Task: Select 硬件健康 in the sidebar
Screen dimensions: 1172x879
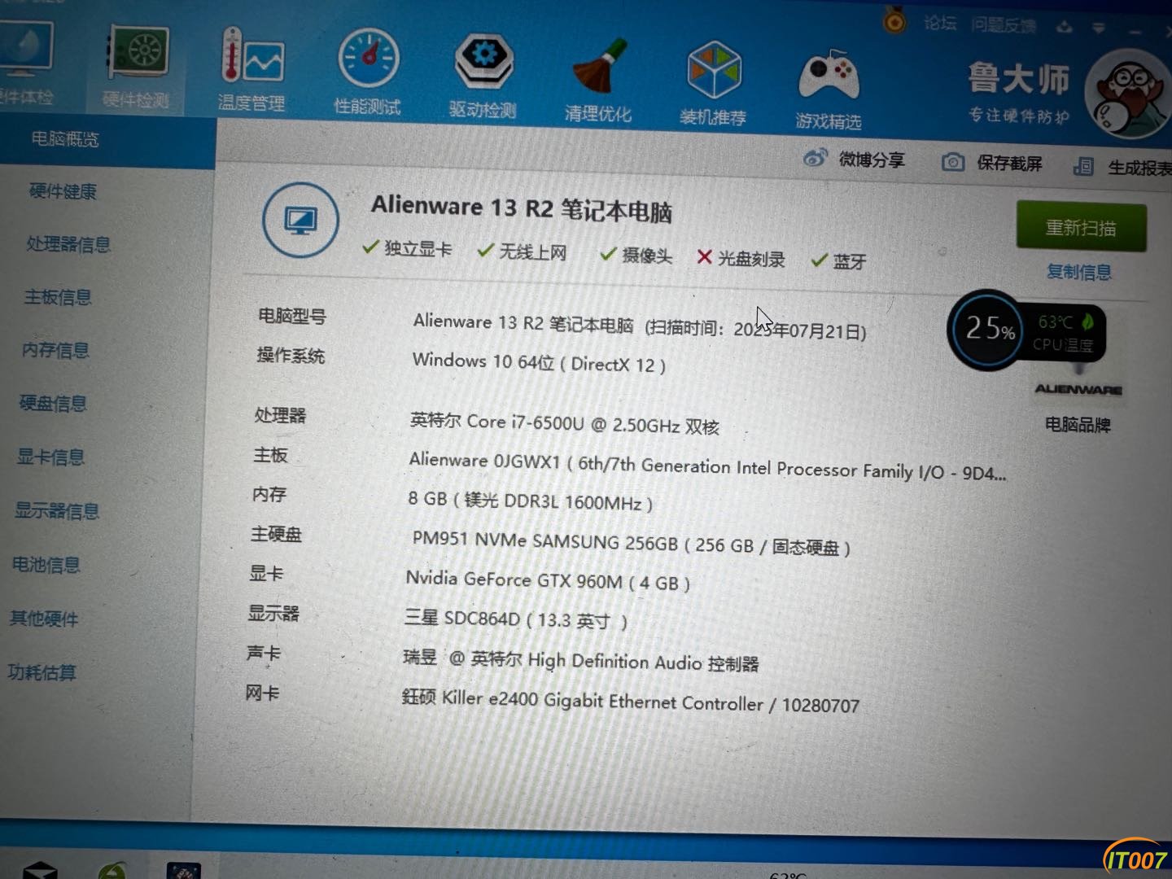Action: pyautogui.click(x=63, y=191)
